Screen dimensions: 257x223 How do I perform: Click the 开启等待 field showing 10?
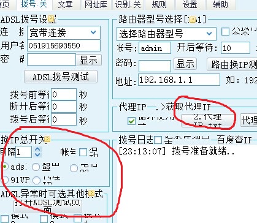pyautogui.click(x=236, y=48)
